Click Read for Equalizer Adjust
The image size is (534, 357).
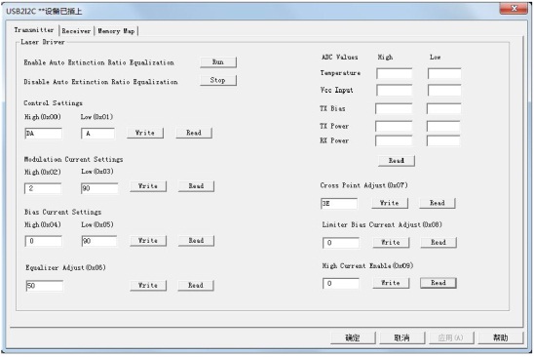coord(196,286)
